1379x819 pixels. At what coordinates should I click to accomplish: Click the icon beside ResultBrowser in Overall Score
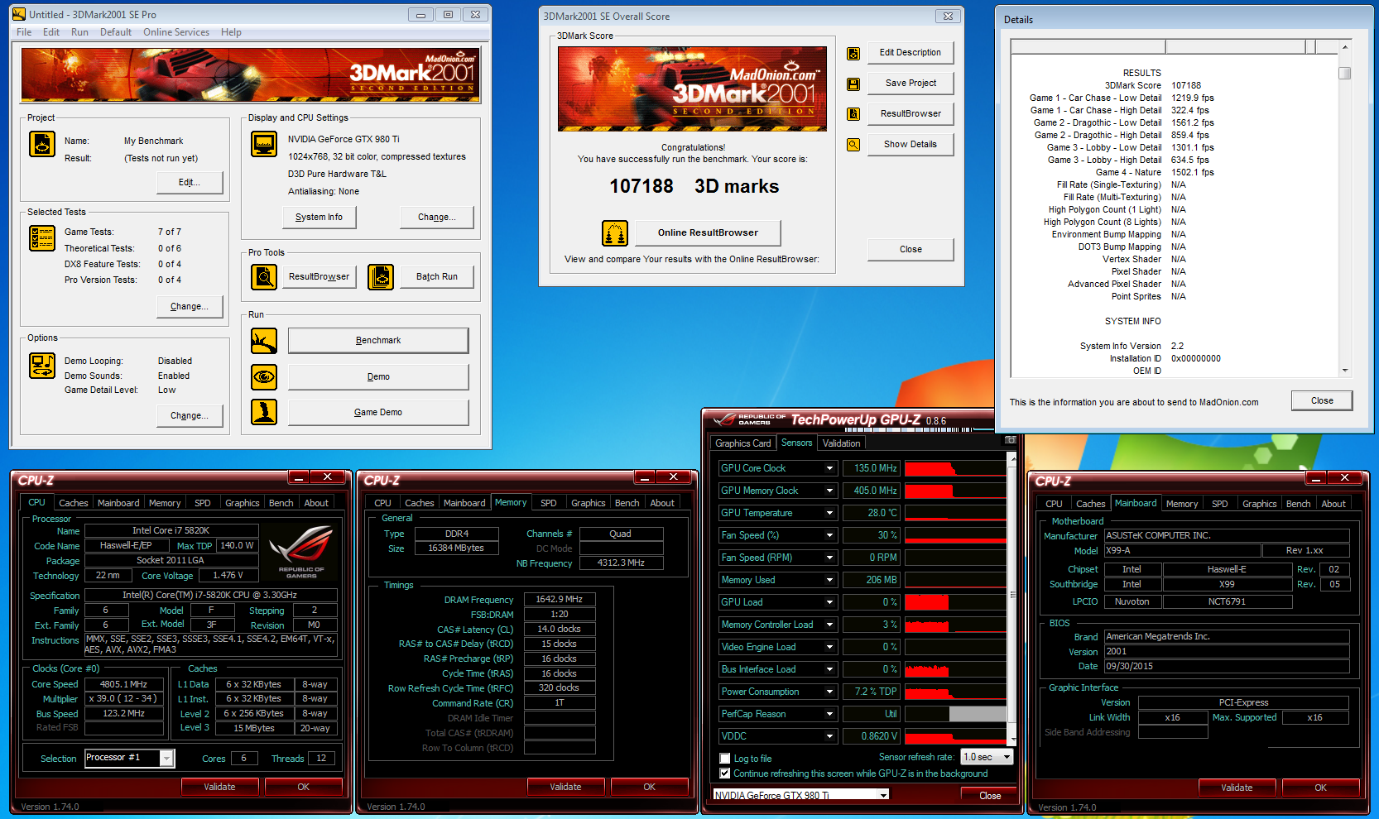click(853, 114)
